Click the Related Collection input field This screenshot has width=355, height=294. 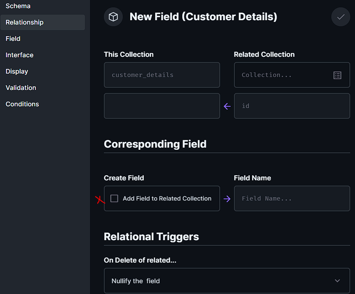pyautogui.click(x=284, y=75)
